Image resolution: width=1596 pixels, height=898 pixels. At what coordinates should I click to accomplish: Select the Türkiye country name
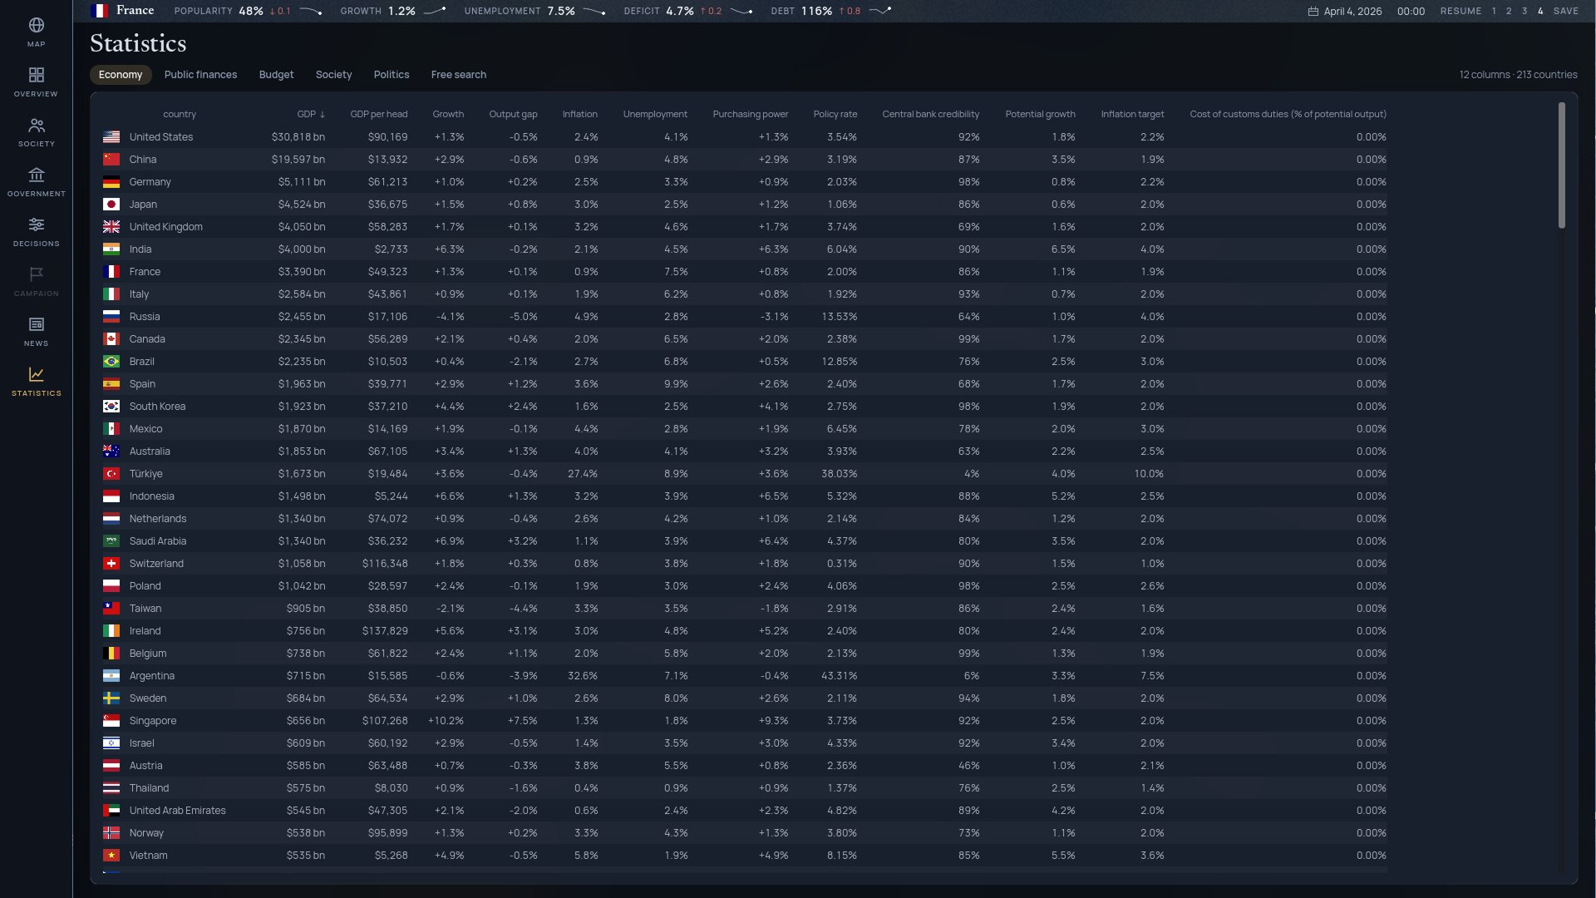(145, 474)
